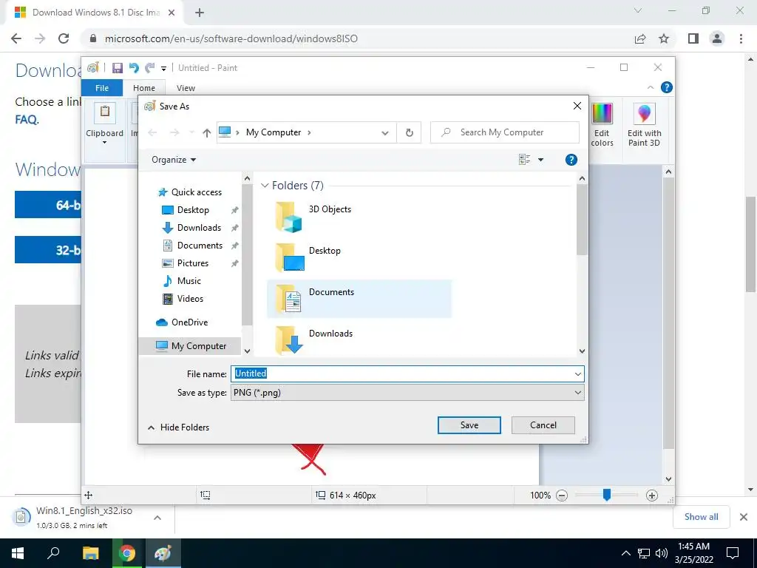Click the change view icon in Save As

pos(524,160)
